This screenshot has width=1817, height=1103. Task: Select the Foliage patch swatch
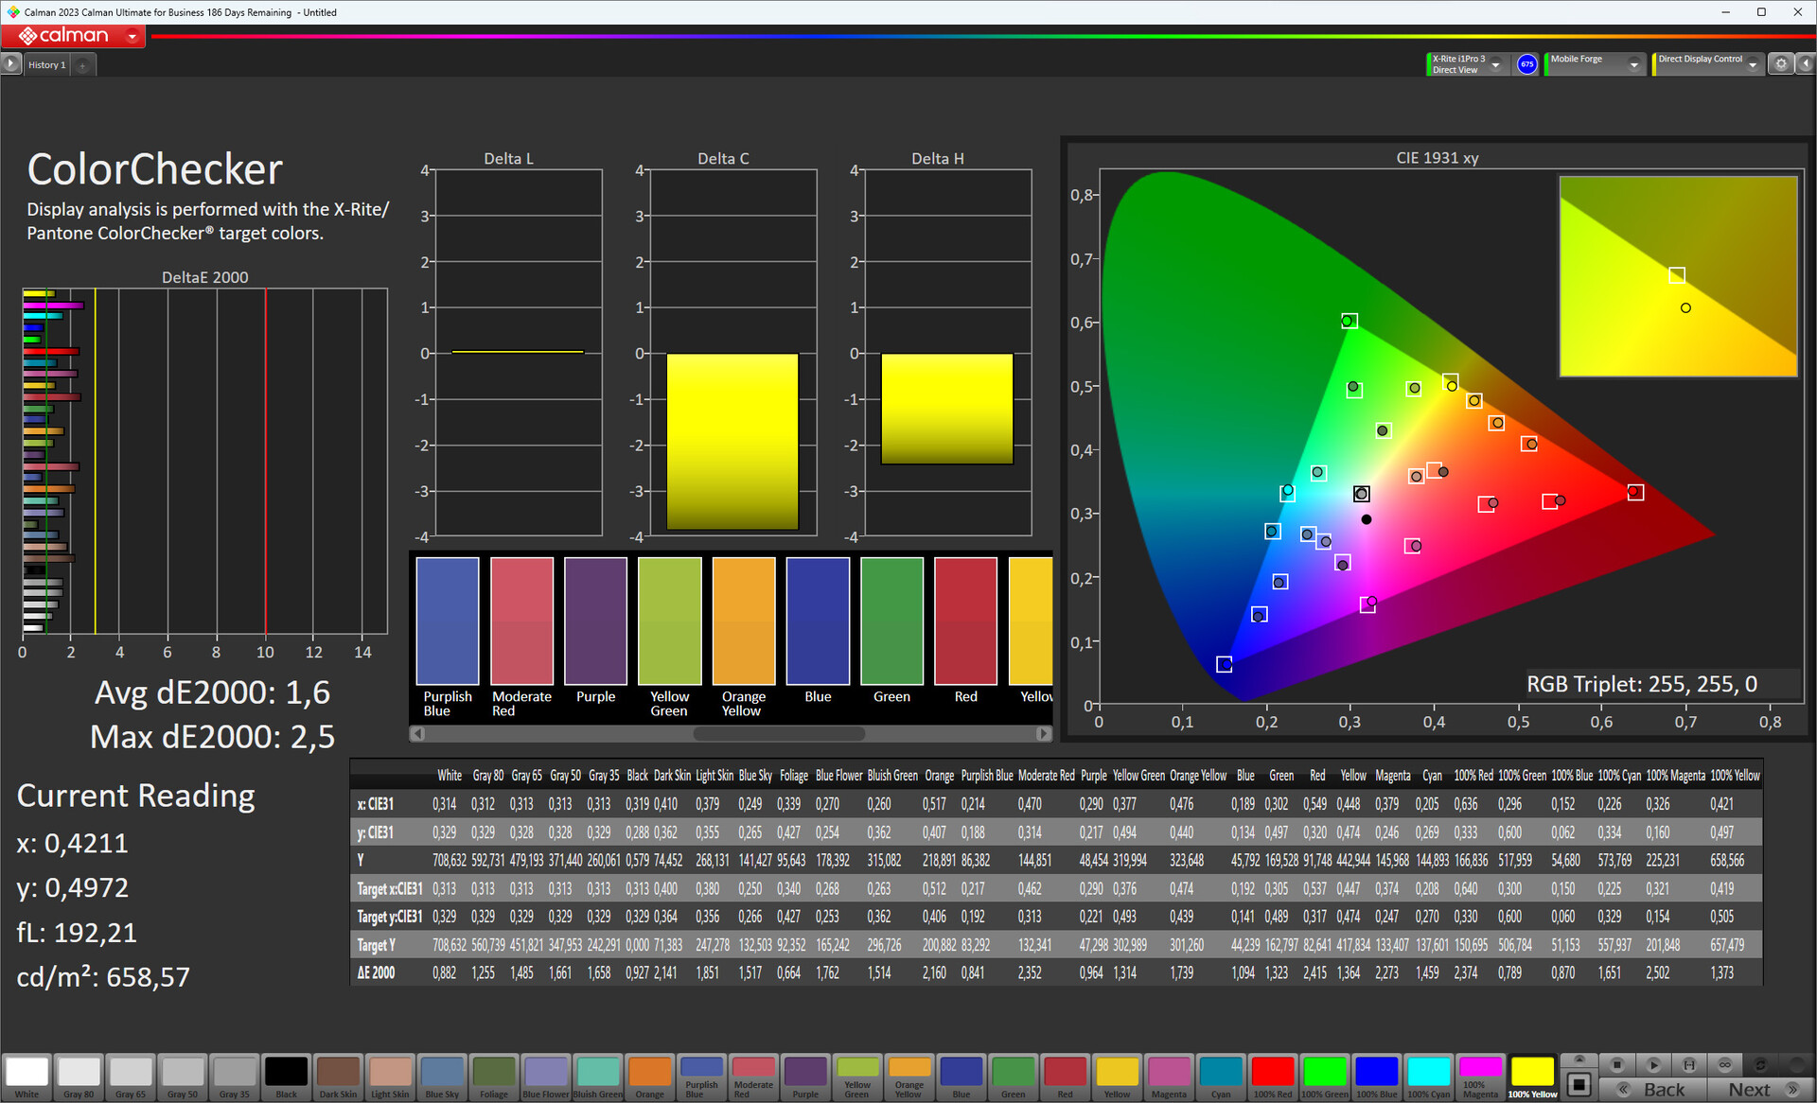(x=494, y=1077)
